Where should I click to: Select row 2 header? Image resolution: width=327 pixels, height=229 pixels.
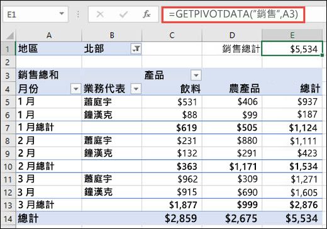(8, 62)
